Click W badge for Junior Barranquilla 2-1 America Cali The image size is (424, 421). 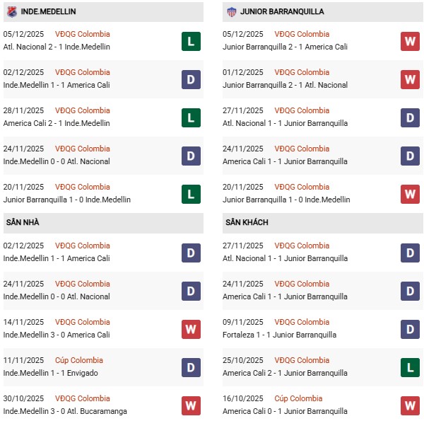click(411, 41)
